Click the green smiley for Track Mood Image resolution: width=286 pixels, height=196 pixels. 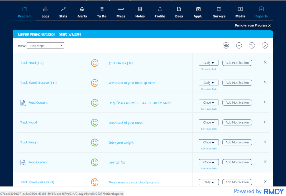95,122
